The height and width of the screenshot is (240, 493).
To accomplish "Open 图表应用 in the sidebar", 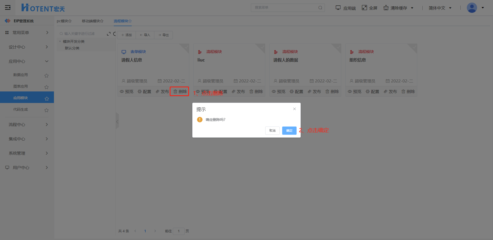I will pos(21,86).
